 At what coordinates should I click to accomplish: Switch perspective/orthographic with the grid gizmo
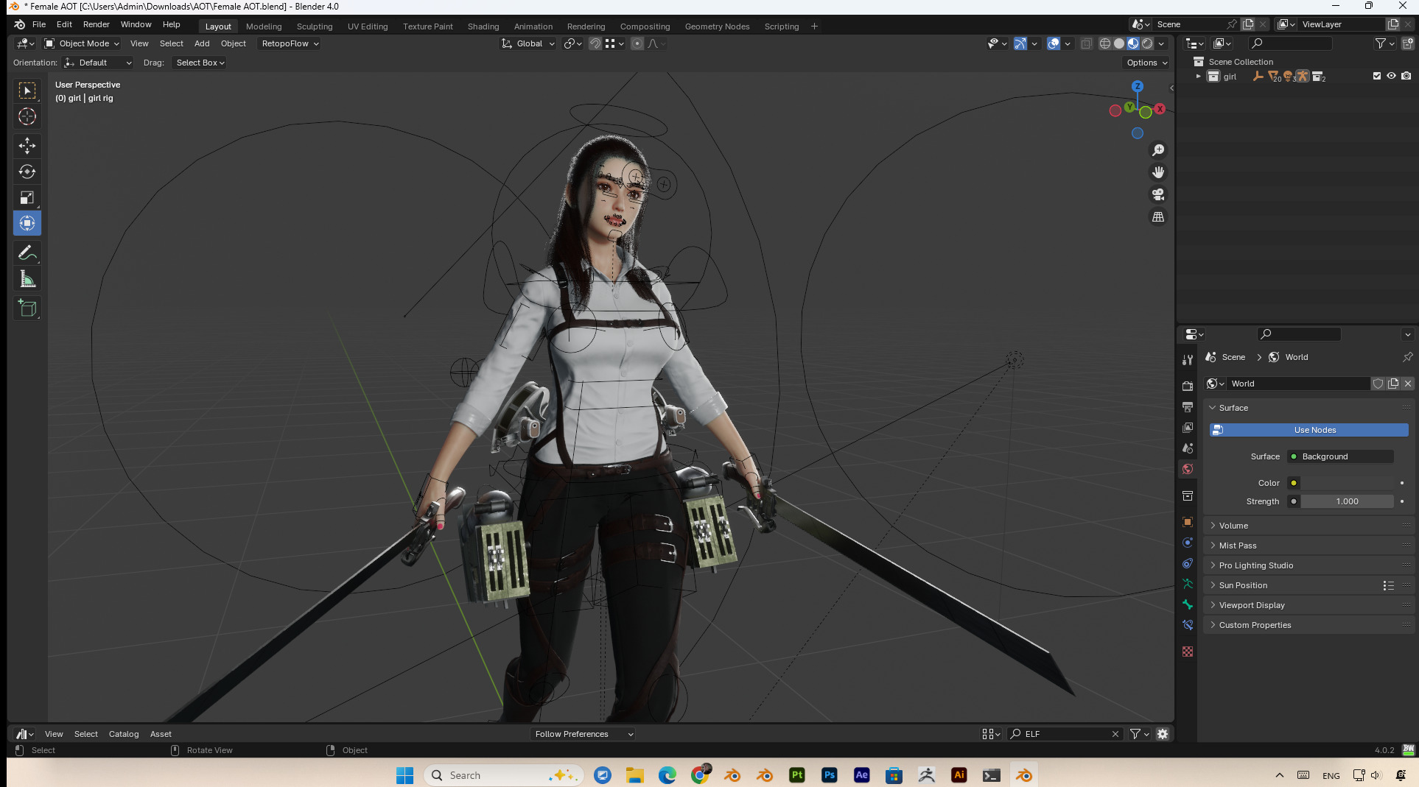(x=1158, y=216)
